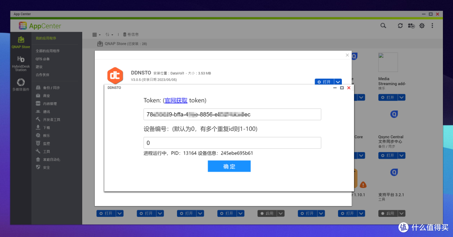
Task: Open App Center settings gear
Action: click(x=422, y=26)
